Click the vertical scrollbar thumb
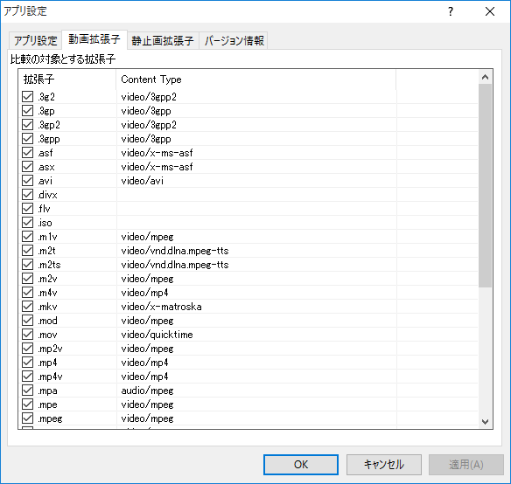 pyautogui.click(x=486, y=185)
